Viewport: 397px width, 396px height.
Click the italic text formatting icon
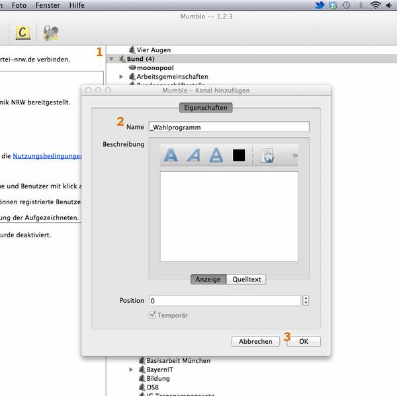(x=193, y=155)
